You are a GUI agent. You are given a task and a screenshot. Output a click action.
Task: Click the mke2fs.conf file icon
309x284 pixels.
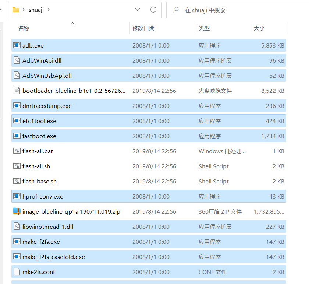click(17, 272)
